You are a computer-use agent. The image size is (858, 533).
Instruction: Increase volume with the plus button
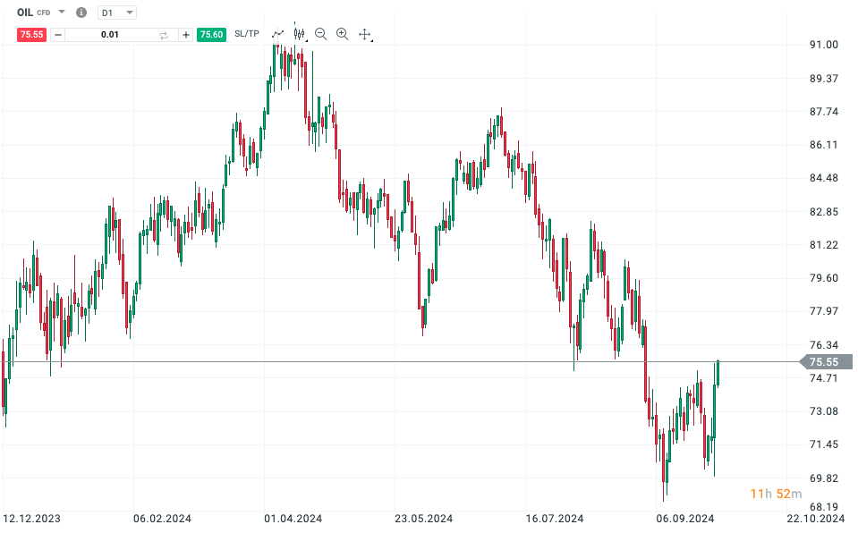coord(186,34)
